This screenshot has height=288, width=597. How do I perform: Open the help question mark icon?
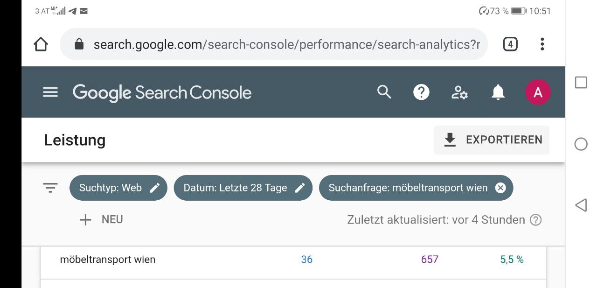click(421, 92)
